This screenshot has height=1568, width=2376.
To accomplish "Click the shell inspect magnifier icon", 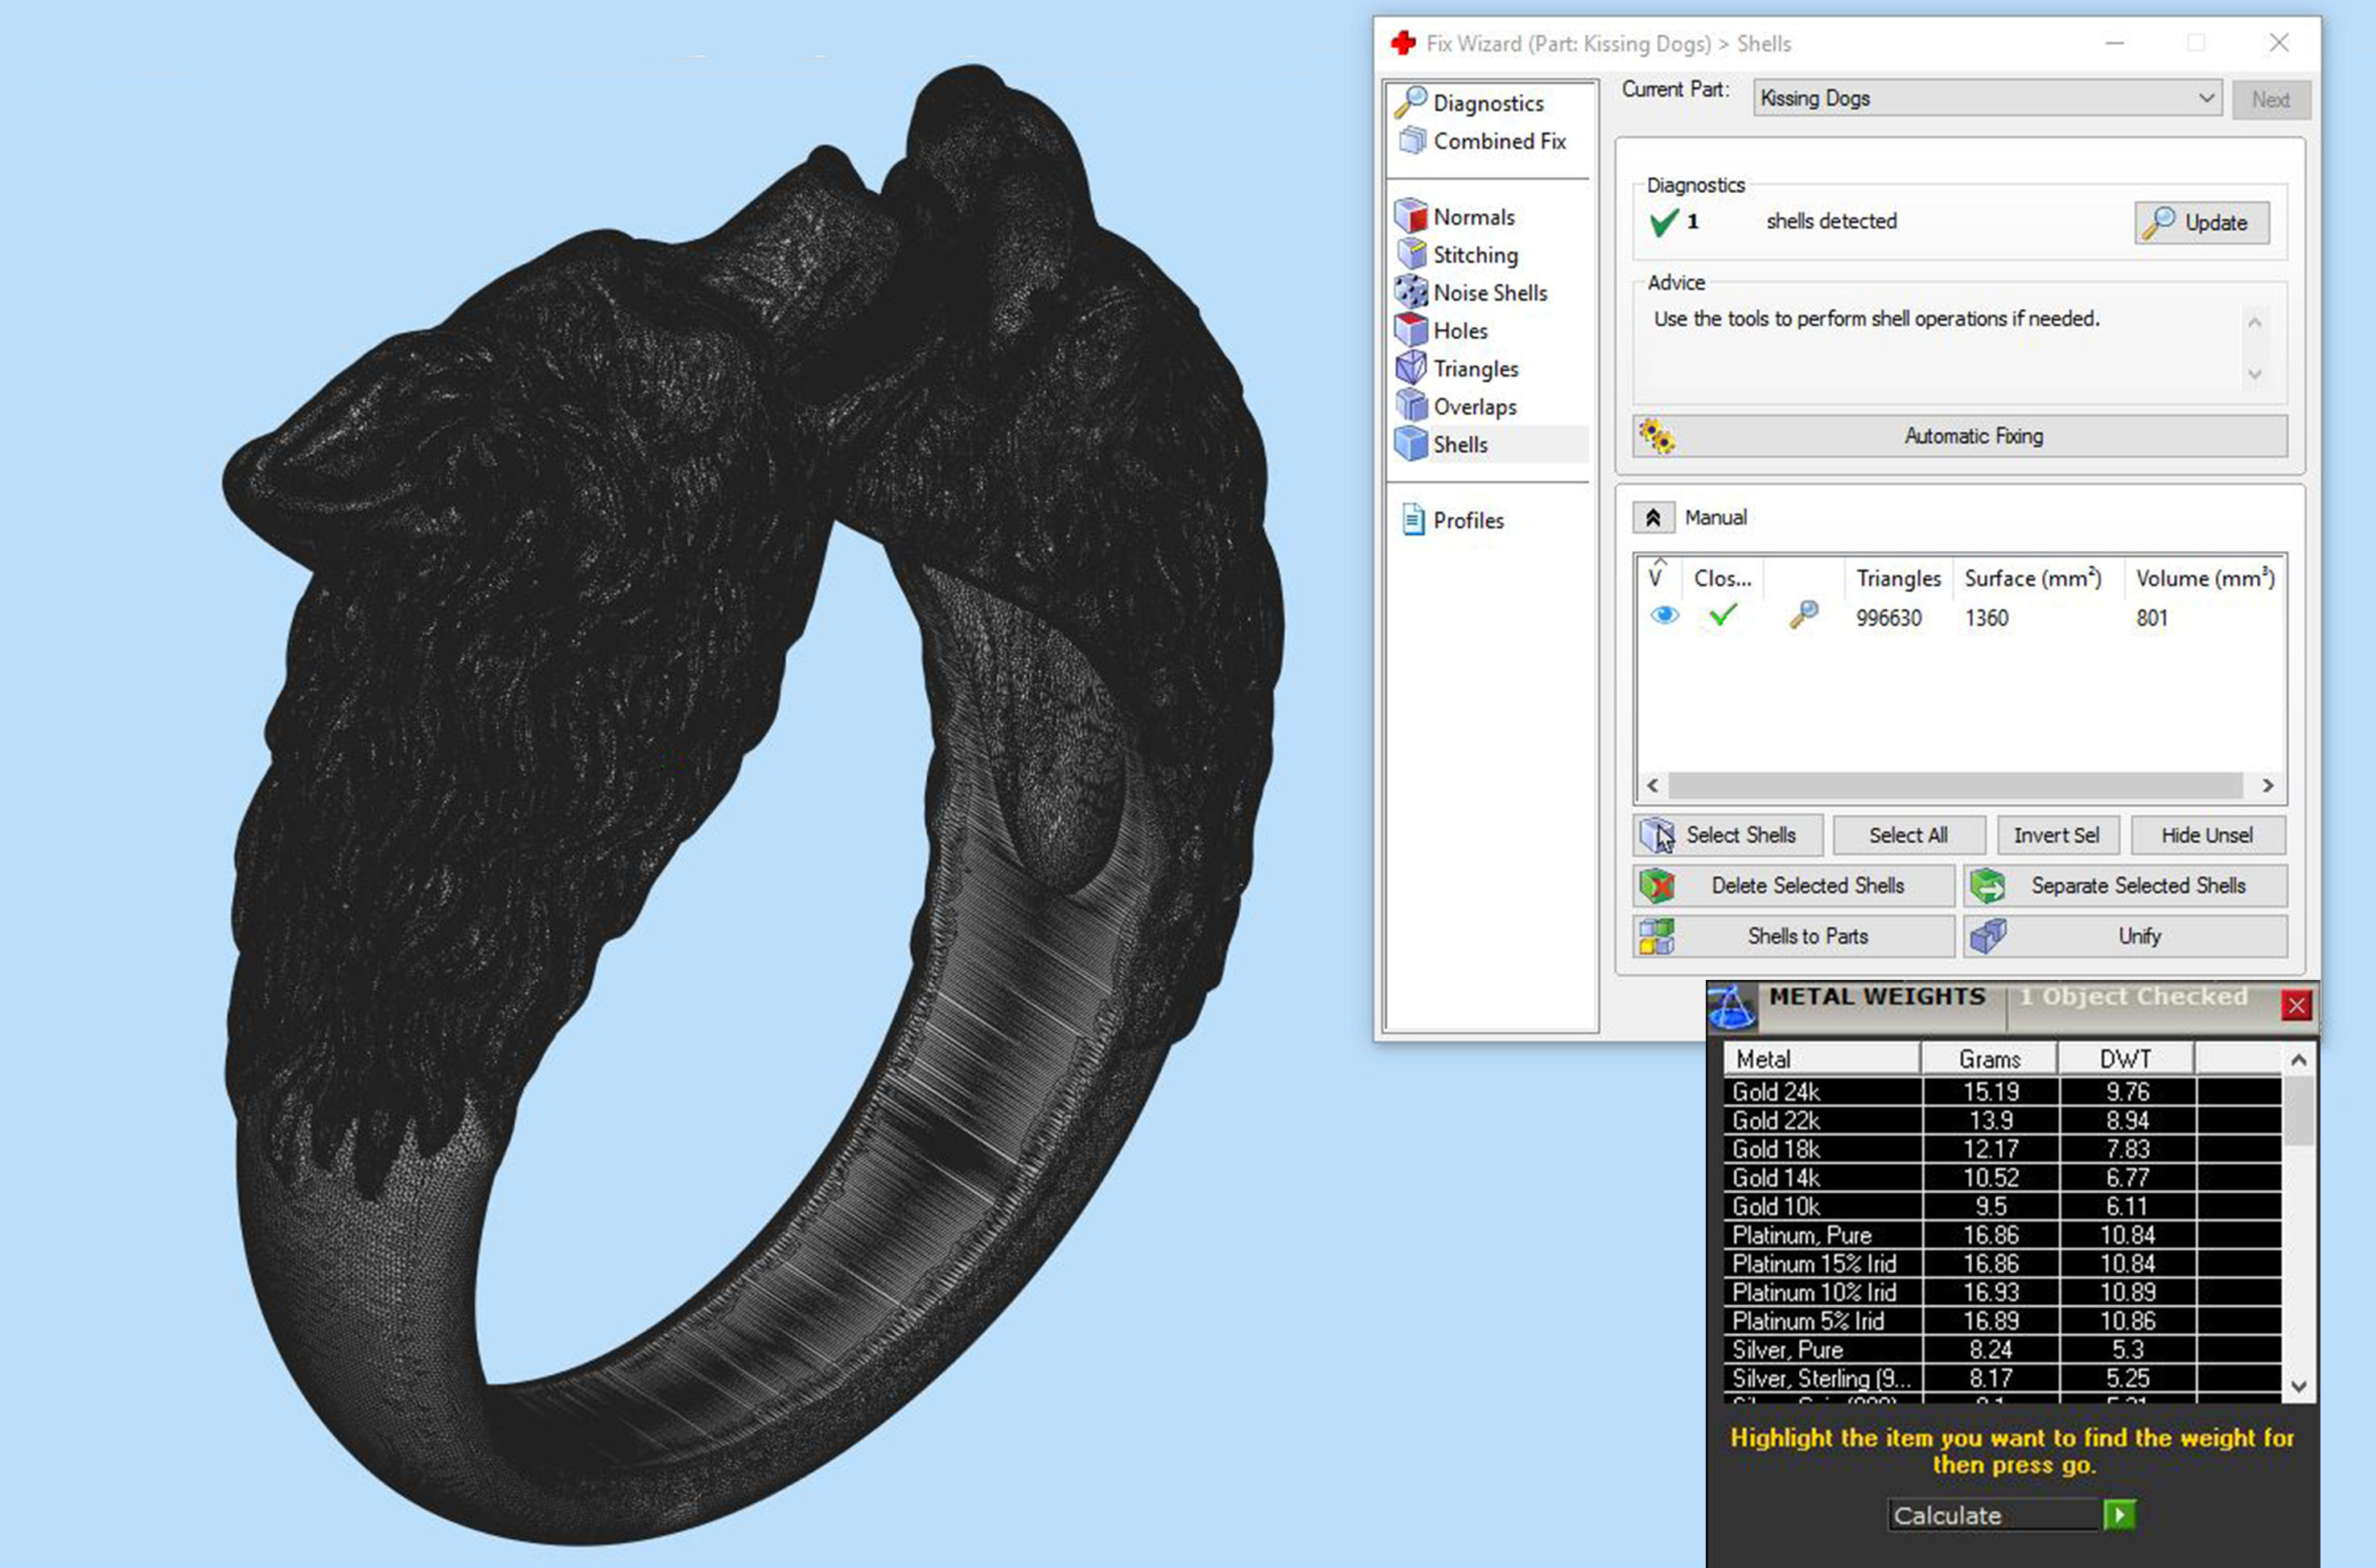I will [x=1803, y=615].
